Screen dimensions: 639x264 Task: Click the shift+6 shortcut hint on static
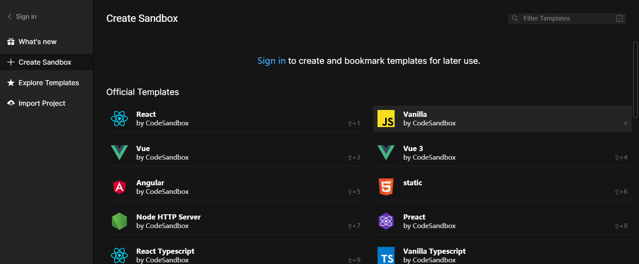pyautogui.click(x=621, y=192)
